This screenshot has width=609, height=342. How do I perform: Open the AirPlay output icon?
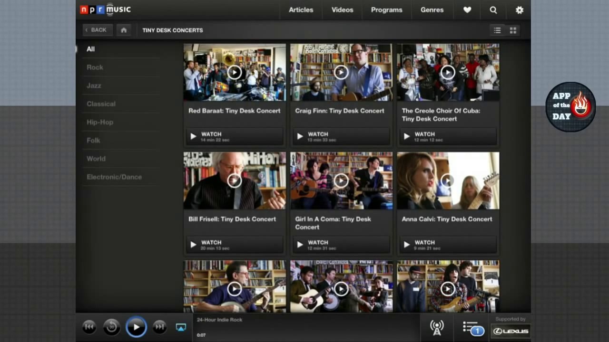pos(181,327)
